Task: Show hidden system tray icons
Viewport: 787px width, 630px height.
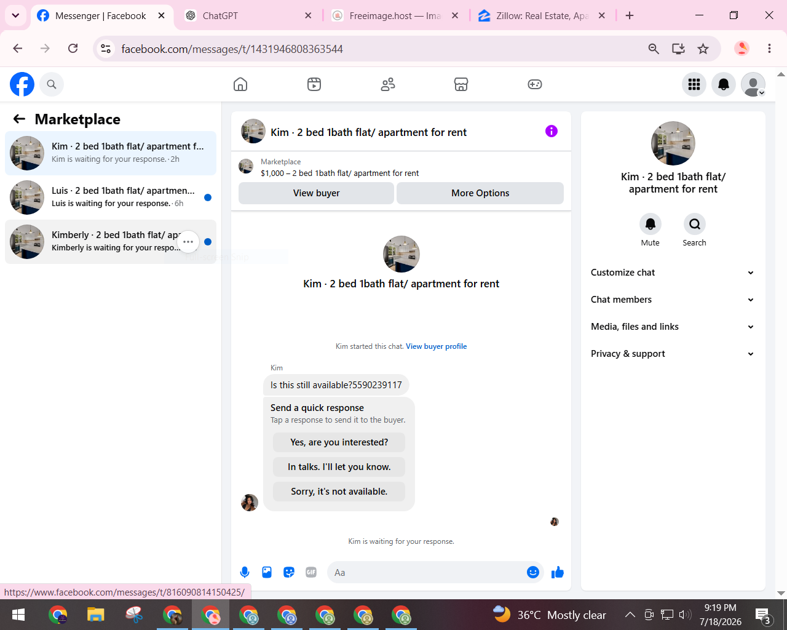Action: 630,615
